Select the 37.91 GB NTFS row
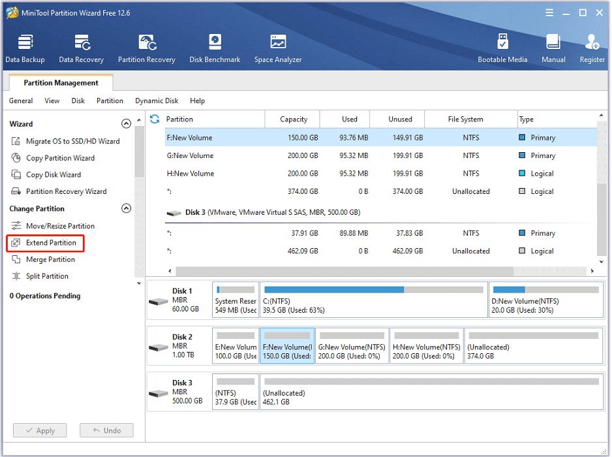The width and height of the screenshot is (612, 457). click(x=381, y=233)
